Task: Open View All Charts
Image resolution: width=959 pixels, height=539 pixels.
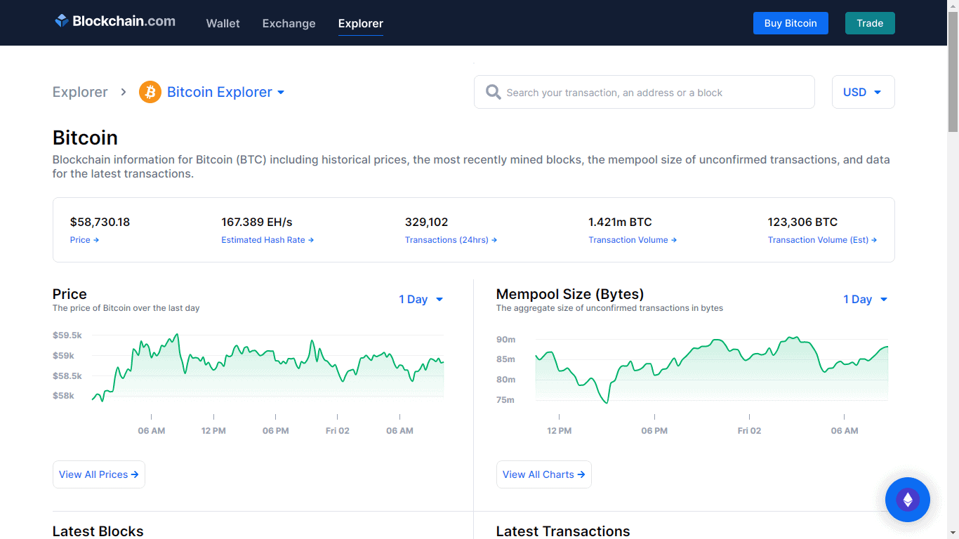Action: 543,474
